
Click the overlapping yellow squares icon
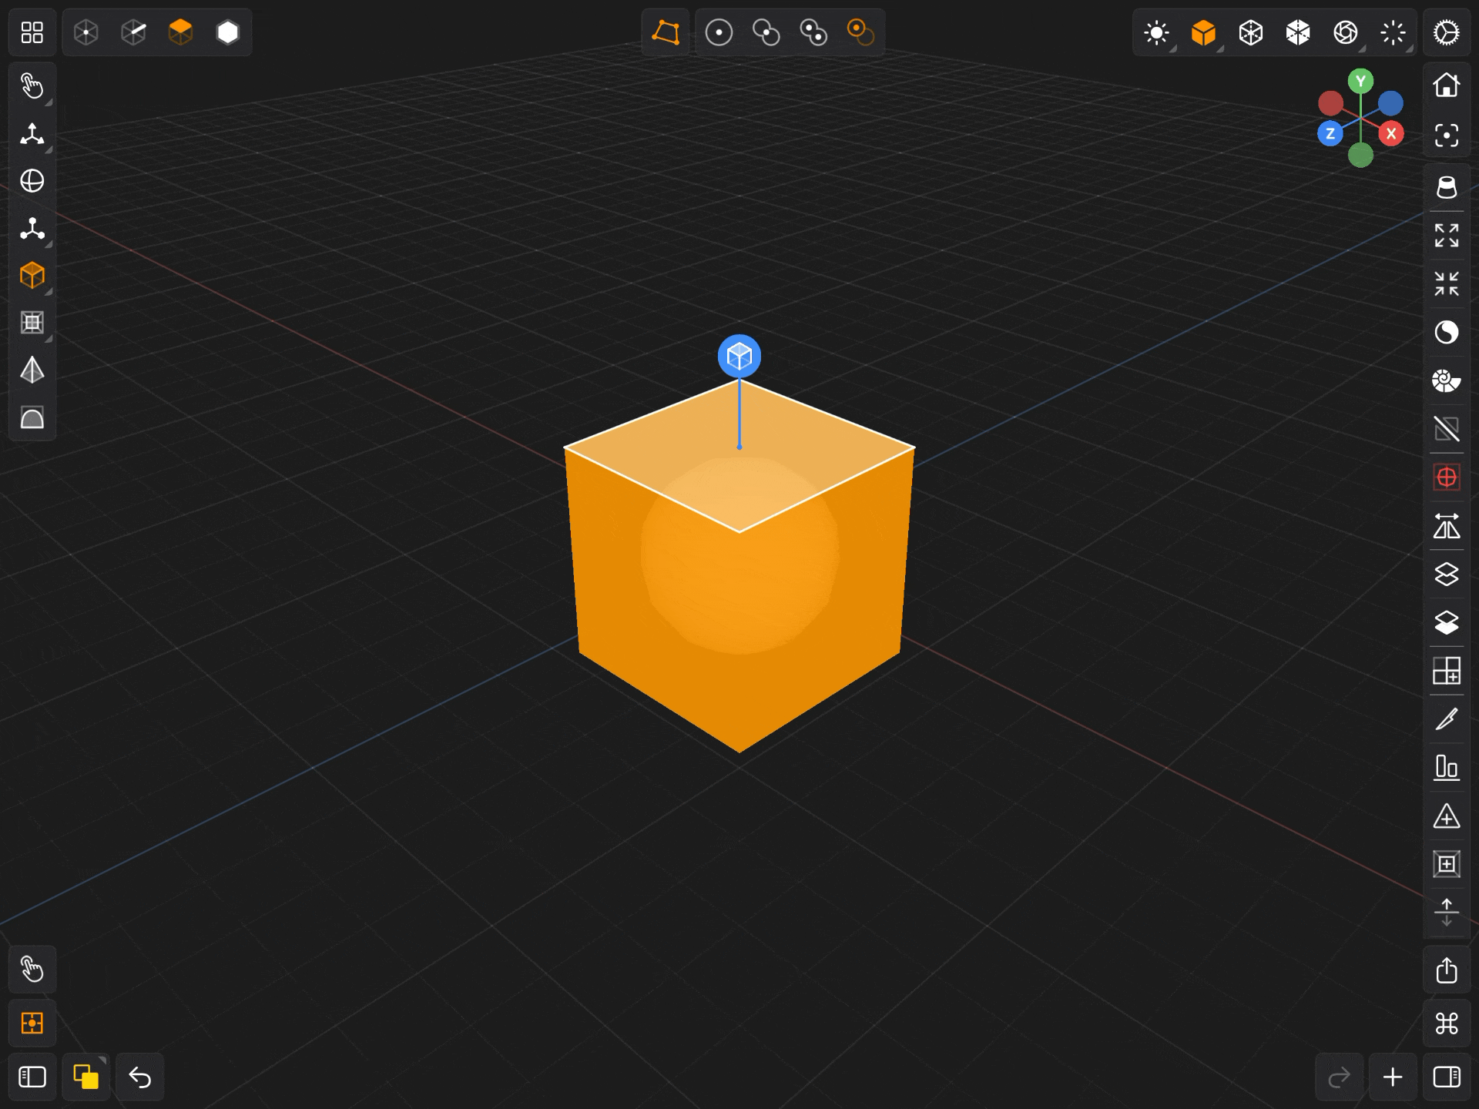(86, 1077)
